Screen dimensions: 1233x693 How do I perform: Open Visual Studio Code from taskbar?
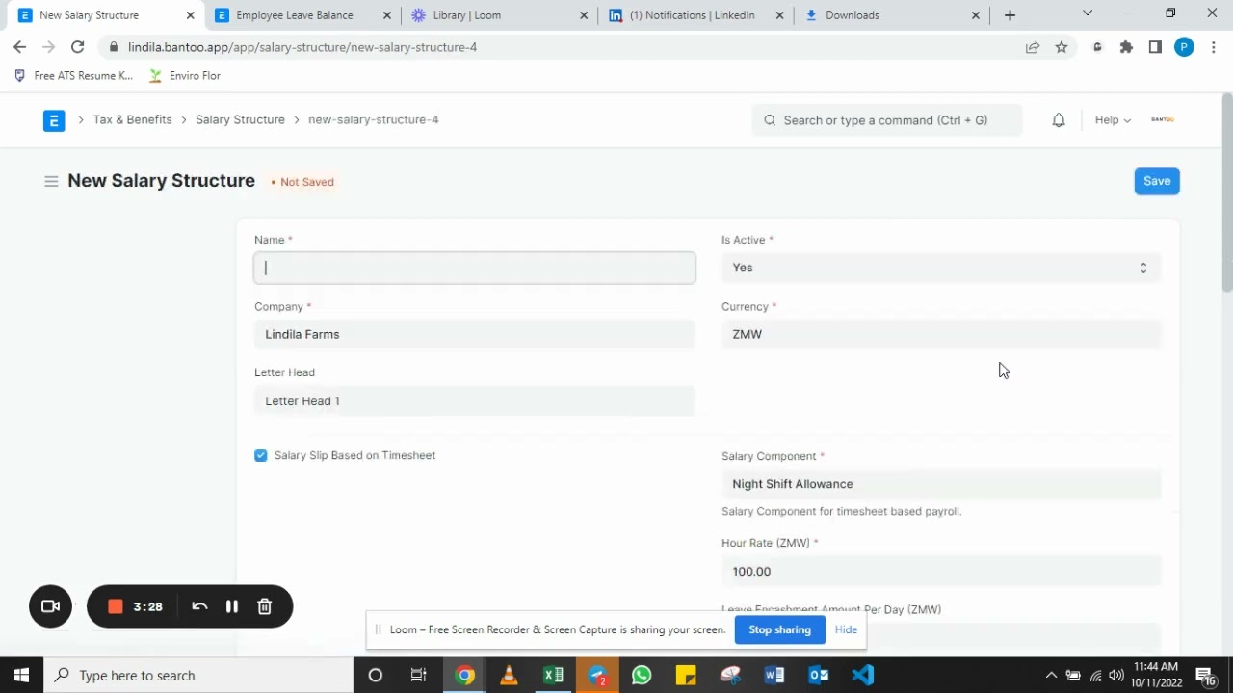[863, 676]
